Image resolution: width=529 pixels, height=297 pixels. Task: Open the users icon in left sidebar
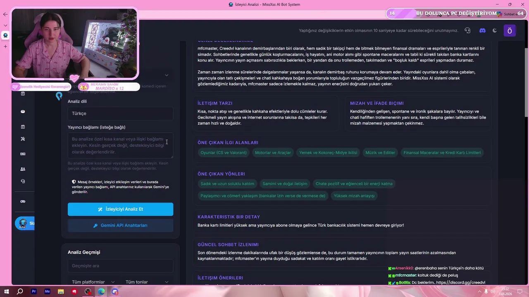[23, 169]
